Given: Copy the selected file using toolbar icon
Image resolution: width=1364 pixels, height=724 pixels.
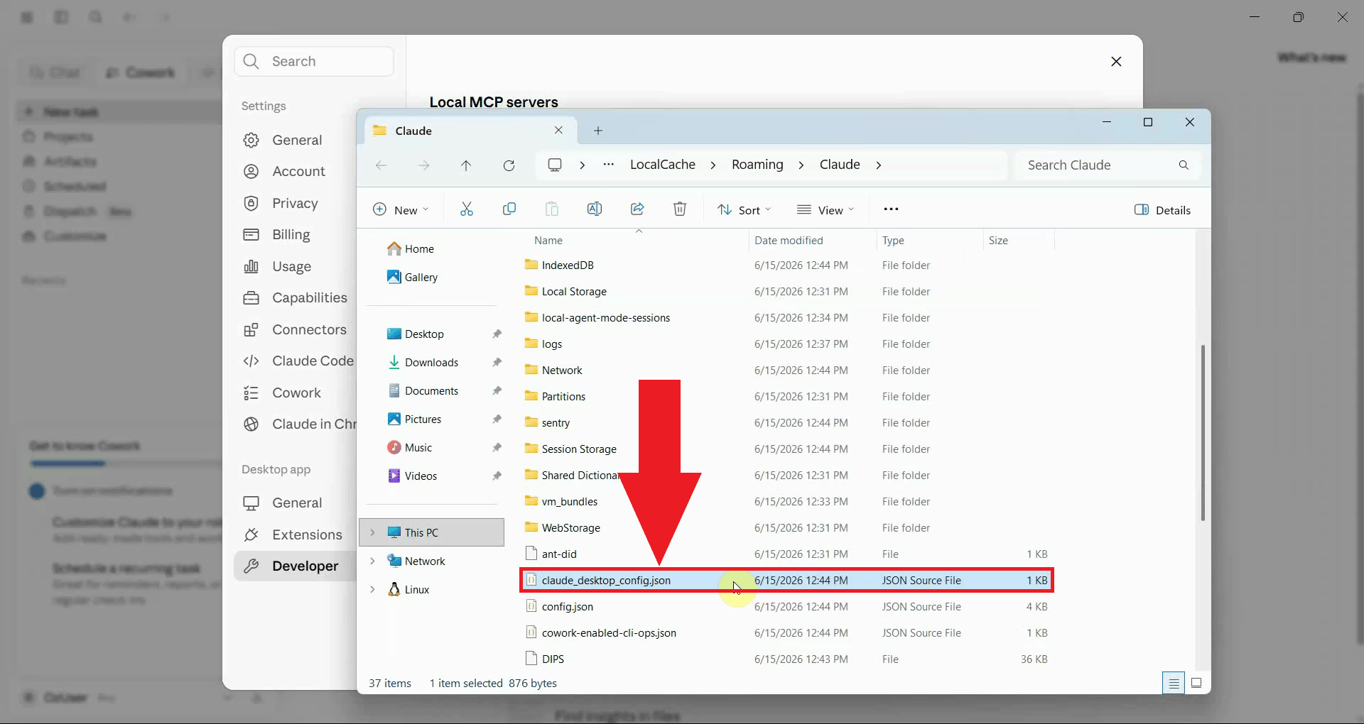Looking at the screenshot, I should coord(509,209).
